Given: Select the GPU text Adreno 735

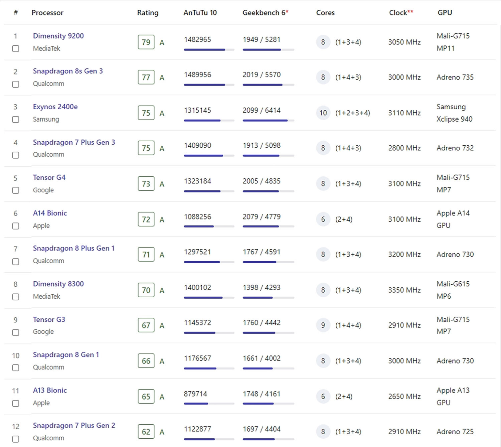Looking at the screenshot, I should tap(455, 78).
